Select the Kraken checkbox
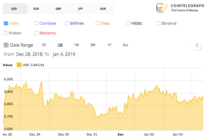 point(6,33)
